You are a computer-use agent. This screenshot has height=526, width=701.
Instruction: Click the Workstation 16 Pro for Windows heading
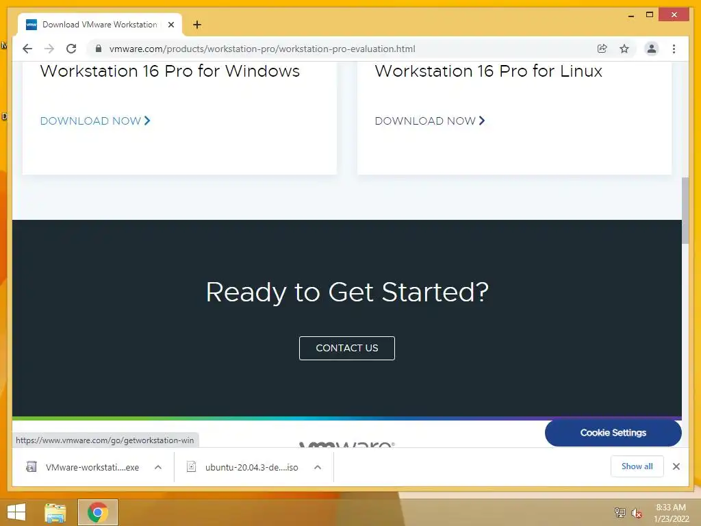170,71
